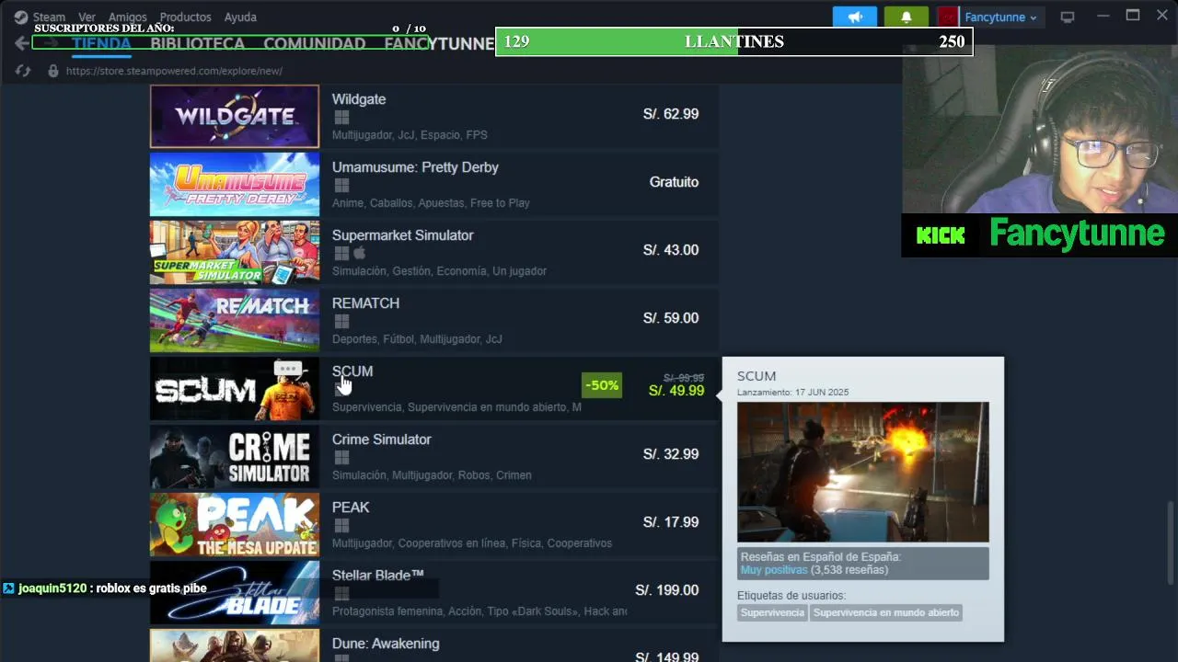Click the Gratuito price label
Viewport: 1178px width, 662px height.
[x=674, y=182]
